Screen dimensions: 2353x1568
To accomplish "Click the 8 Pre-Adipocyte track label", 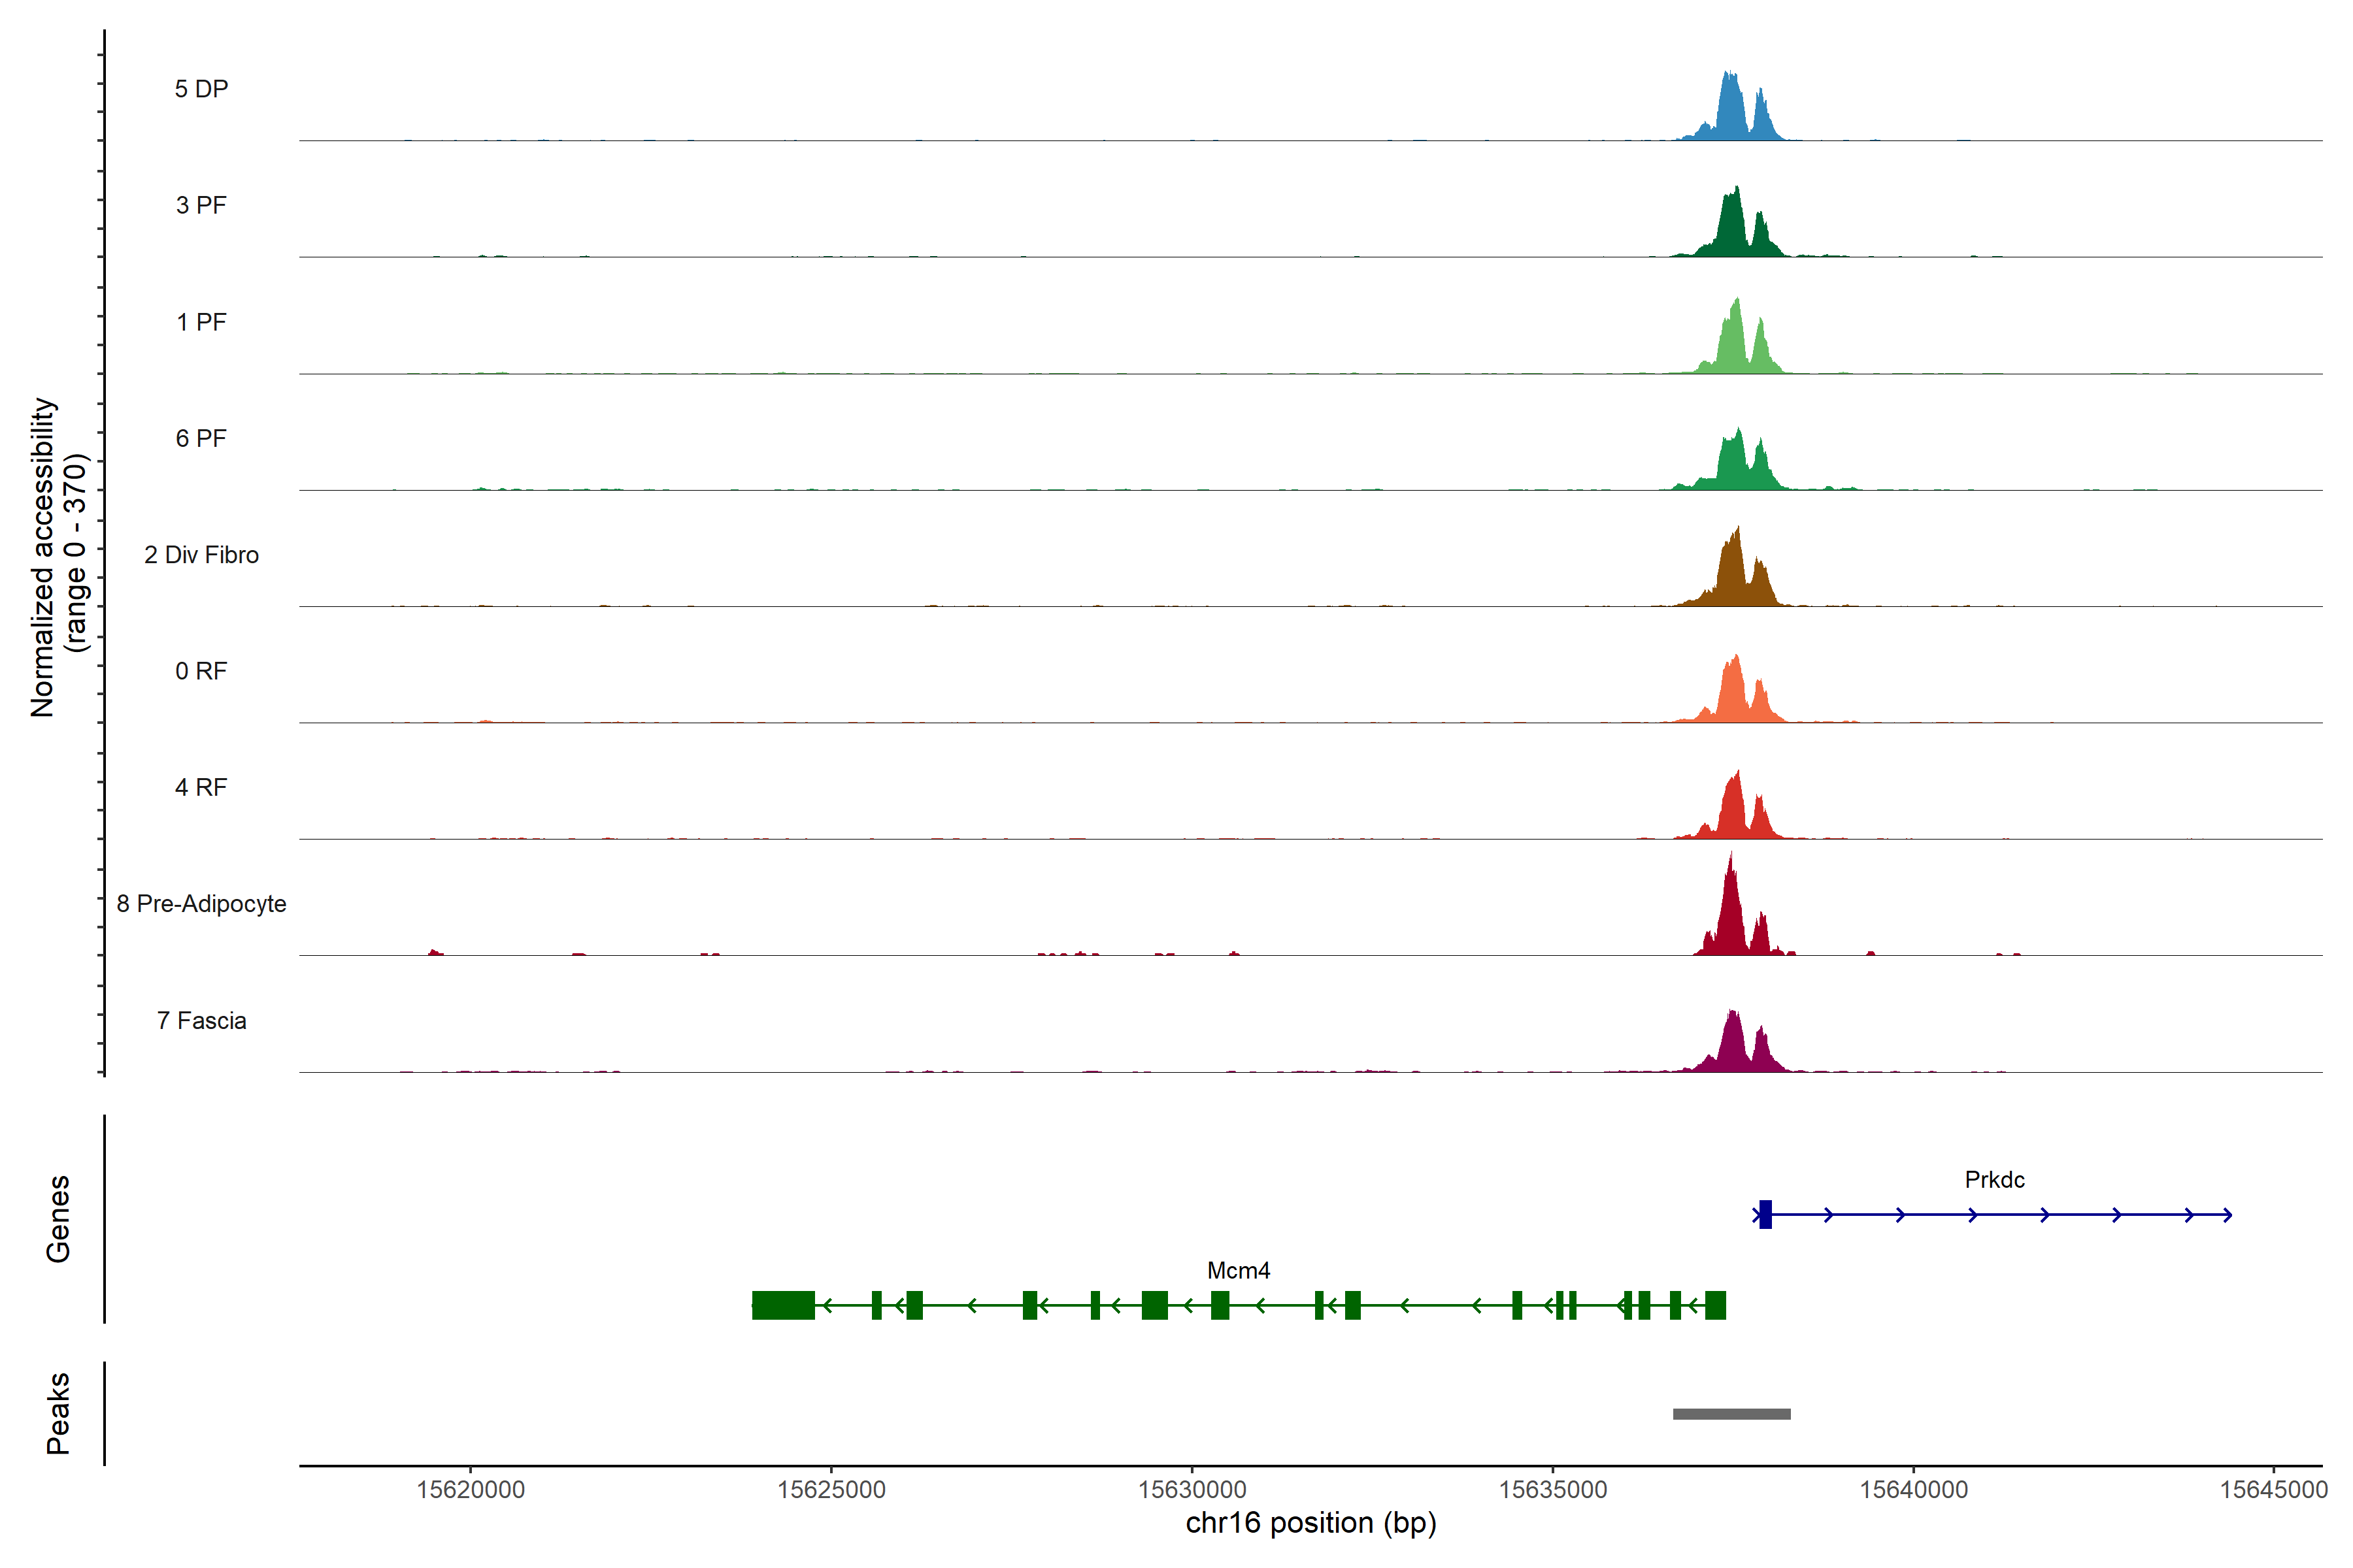I will click(x=201, y=904).
